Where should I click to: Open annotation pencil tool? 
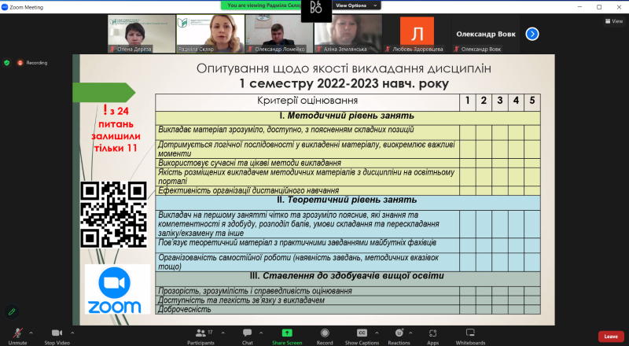[x=12, y=311]
